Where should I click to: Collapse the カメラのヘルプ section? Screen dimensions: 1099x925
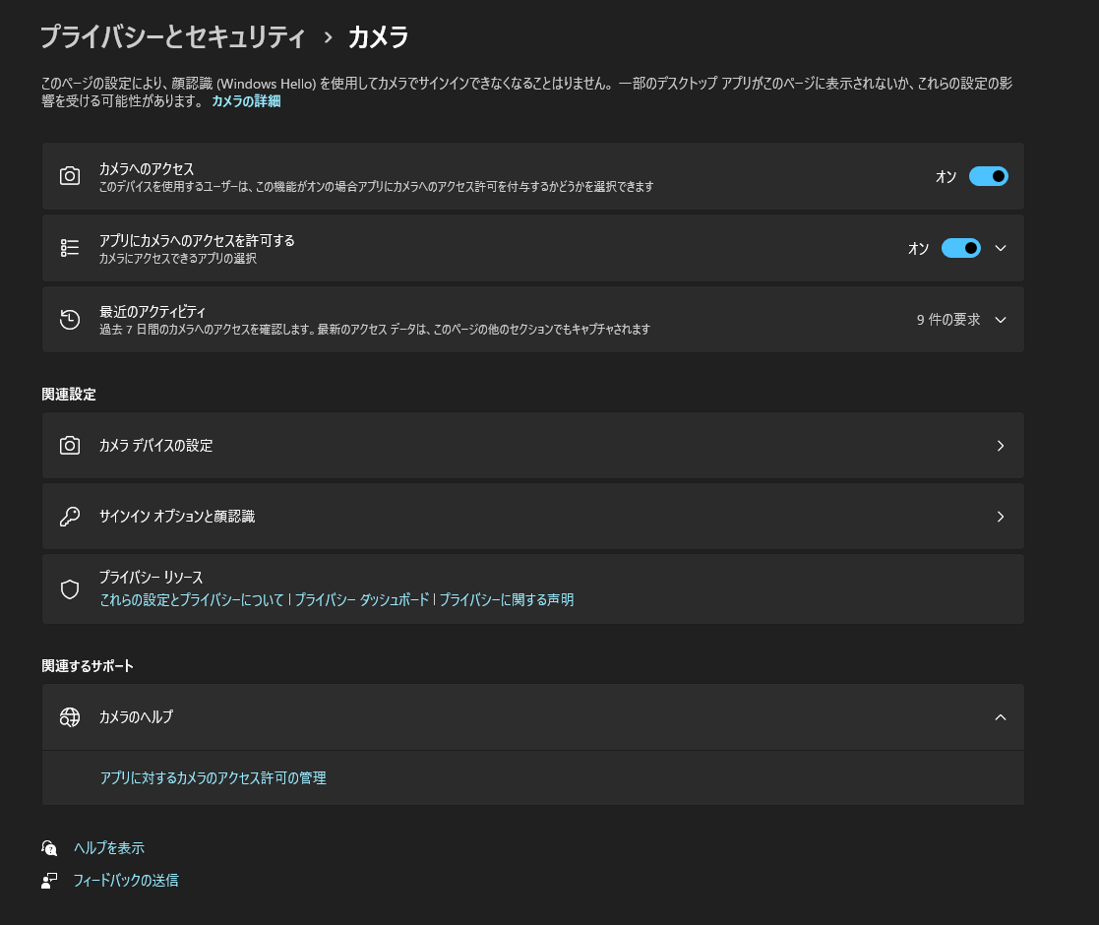click(x=1001, y=716)
